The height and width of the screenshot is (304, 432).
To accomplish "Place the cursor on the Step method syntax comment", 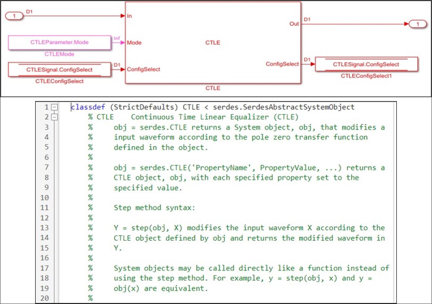I will (x=154, y=207).
